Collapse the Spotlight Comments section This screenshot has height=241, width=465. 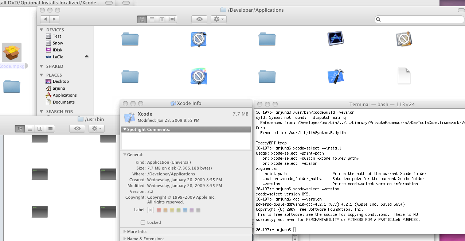pyautogui.click(x=125, y=129)
